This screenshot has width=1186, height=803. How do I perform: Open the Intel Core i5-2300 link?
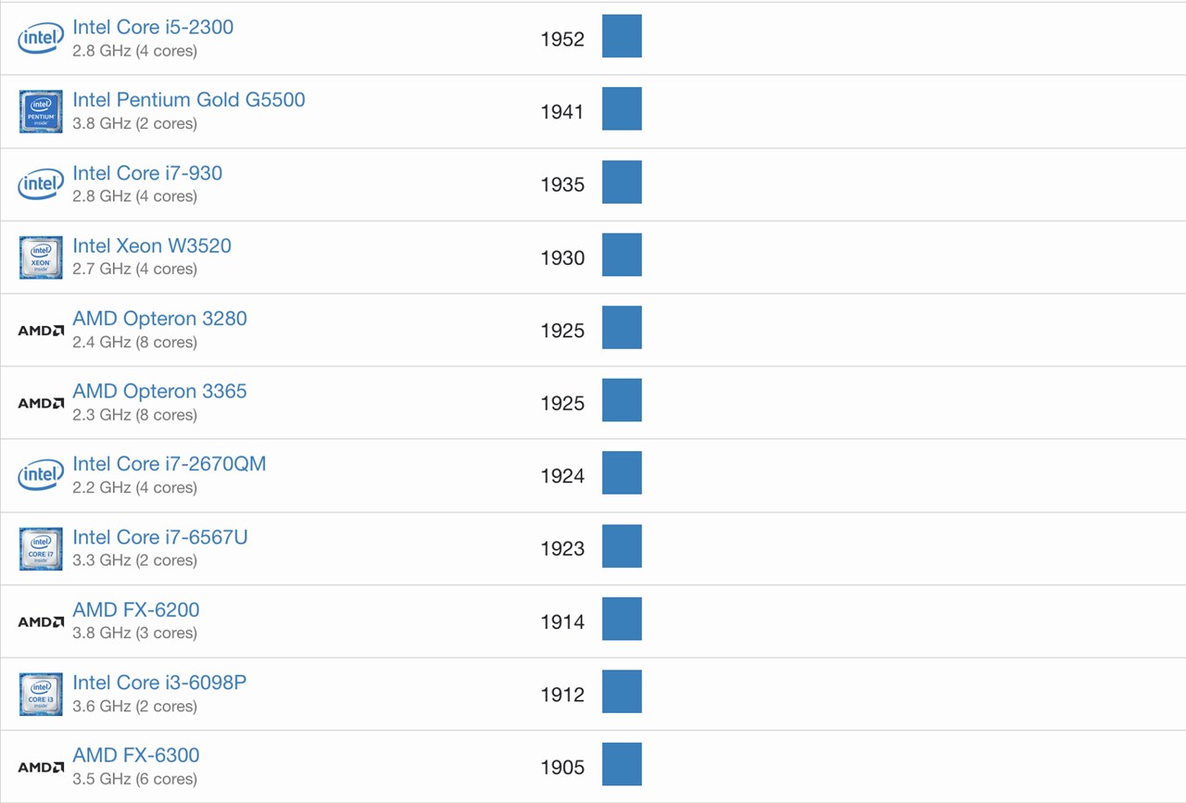tap(153, 27)
